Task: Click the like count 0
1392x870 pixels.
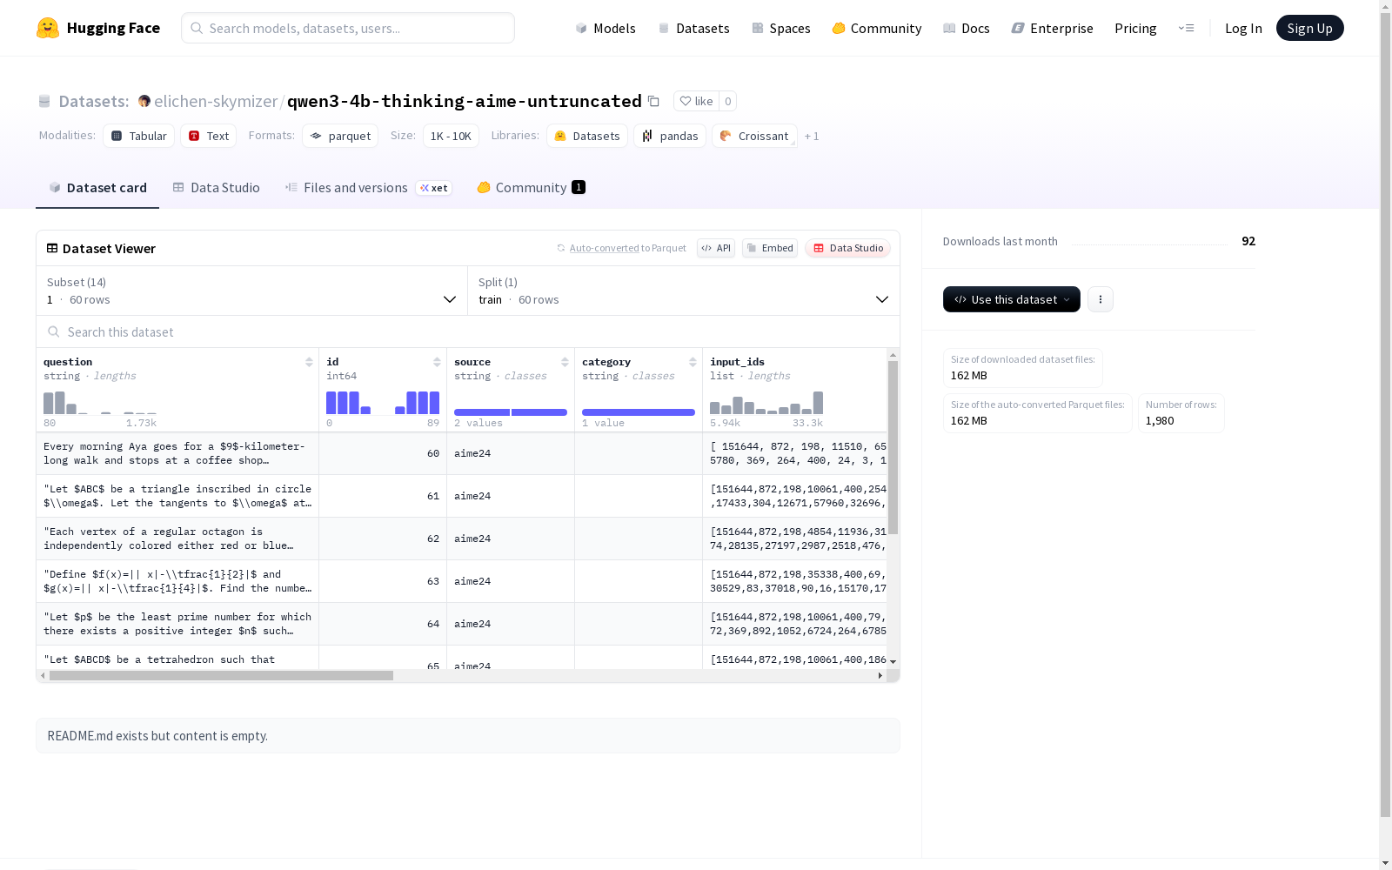Action: coord(728,101)
